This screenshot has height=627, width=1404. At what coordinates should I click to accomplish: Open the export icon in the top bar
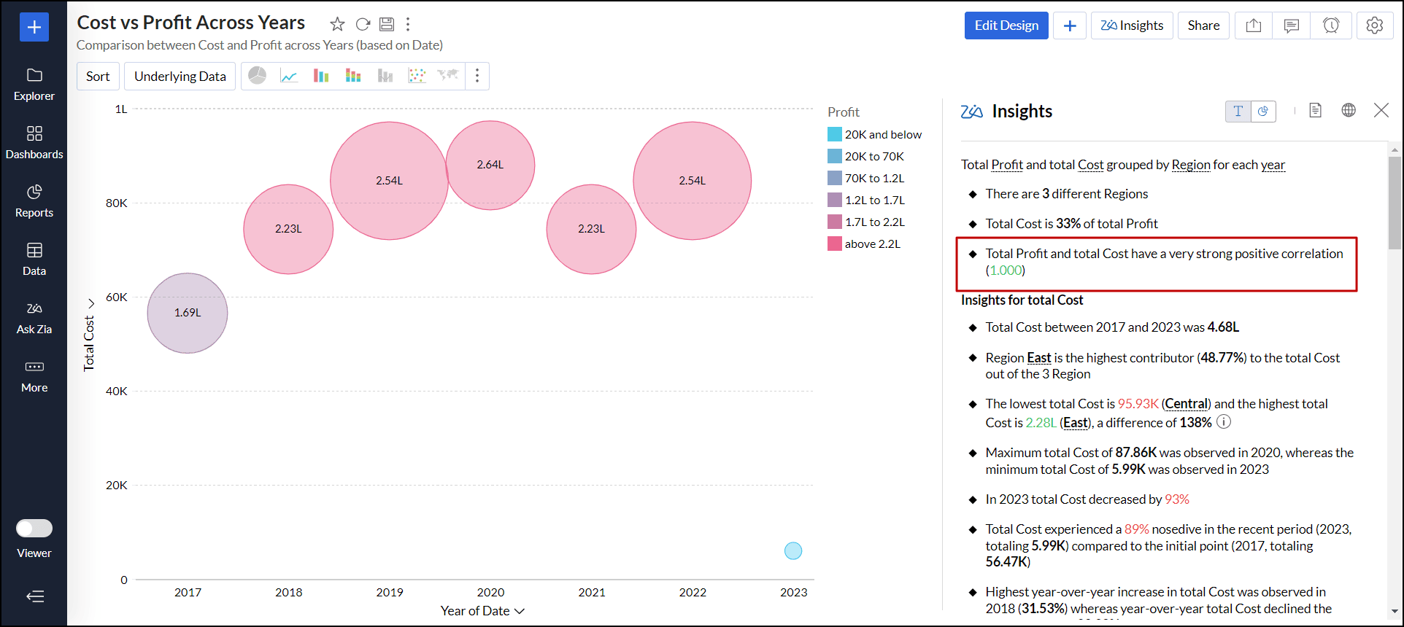1254,26
